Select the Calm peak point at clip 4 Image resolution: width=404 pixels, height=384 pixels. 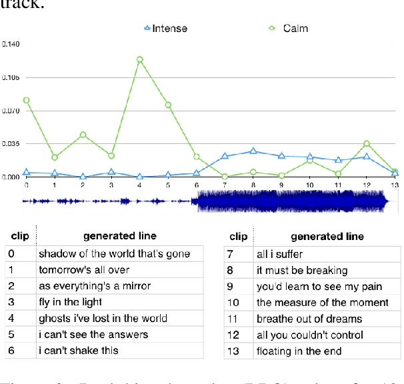coord(140,59)
